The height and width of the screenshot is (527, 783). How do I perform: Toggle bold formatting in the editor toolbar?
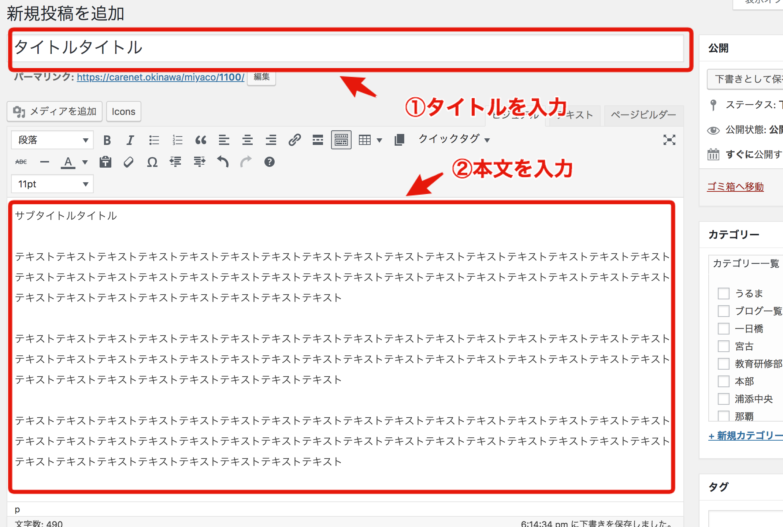click(x=107, y=140)
